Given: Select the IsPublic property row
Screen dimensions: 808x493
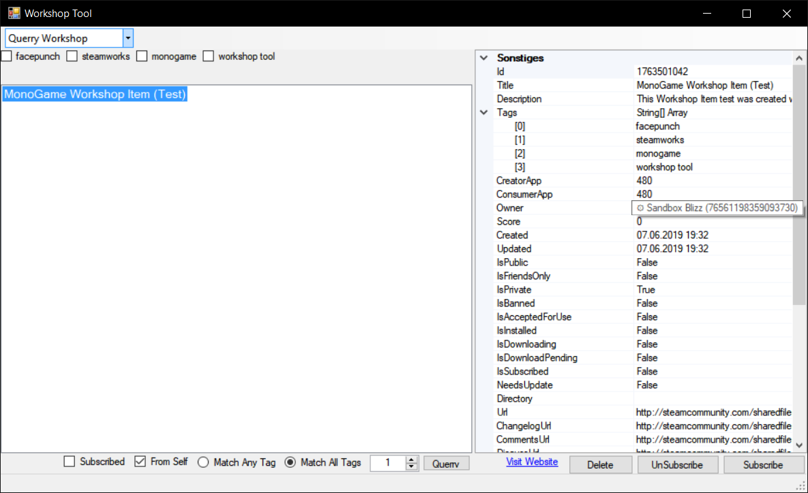Looking at the screenshot, I should click(x=642, y=262).
